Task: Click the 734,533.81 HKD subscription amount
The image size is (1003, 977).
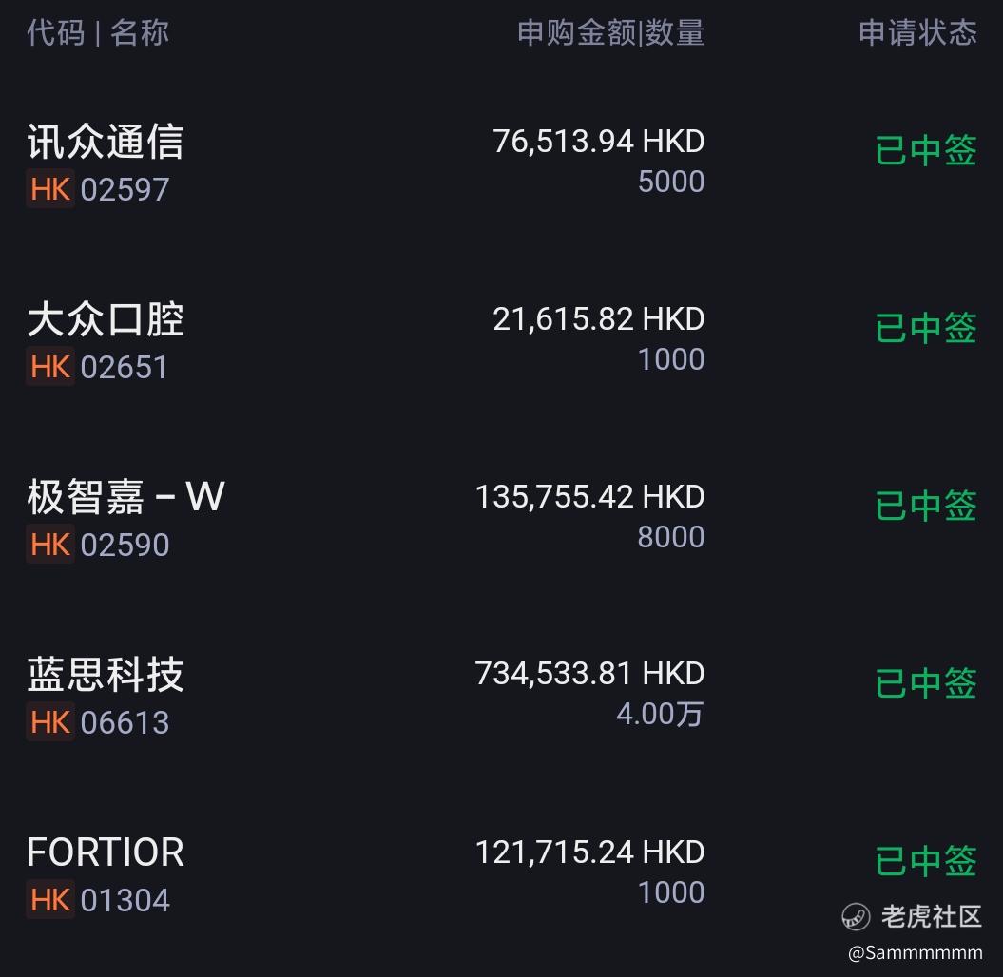Action: pyautogui.click(x=589, y=674)
